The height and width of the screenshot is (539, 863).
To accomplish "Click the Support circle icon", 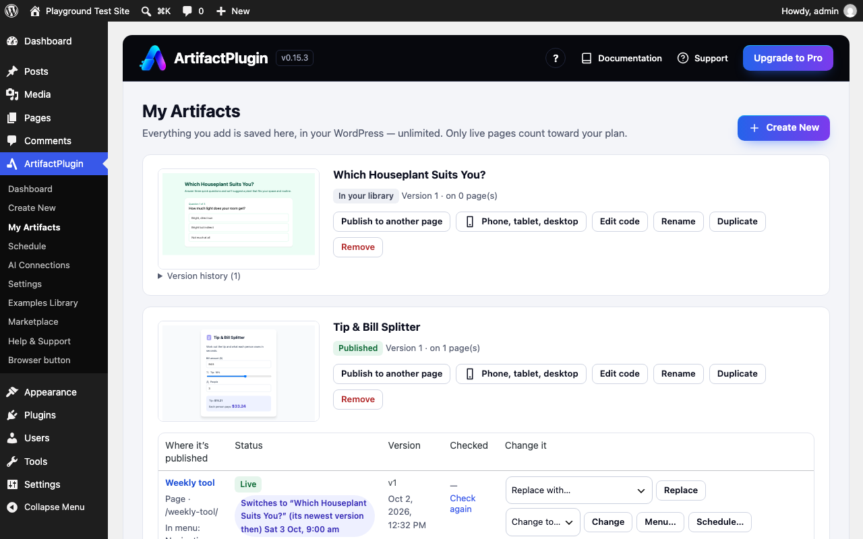I will (x=683, y=59).
